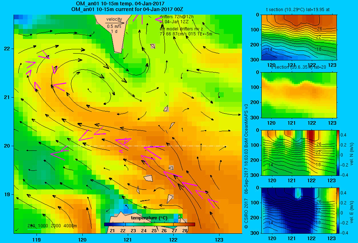This screenshot has height=243, width=358.
Task: Click the latitude 19 axis label
Action: point(7,194)
